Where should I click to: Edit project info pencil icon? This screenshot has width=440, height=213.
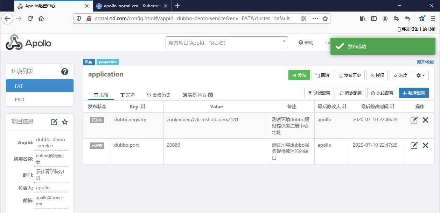tap(54, 122)
